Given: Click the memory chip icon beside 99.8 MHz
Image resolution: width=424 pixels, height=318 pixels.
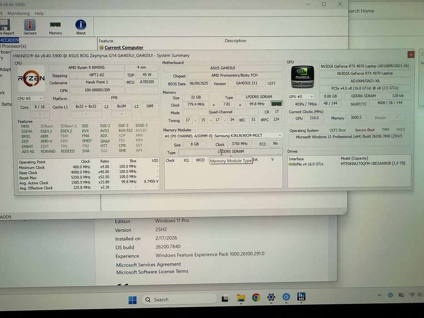Looking at the screenshot, I should (276, 104).
